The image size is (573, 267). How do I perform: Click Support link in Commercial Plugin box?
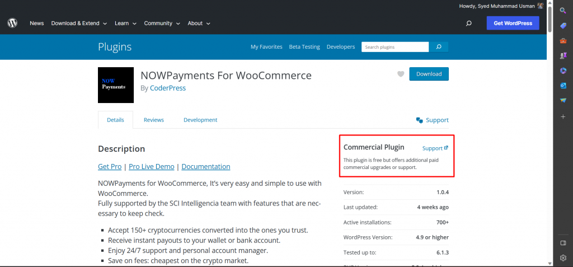point(433,148)
